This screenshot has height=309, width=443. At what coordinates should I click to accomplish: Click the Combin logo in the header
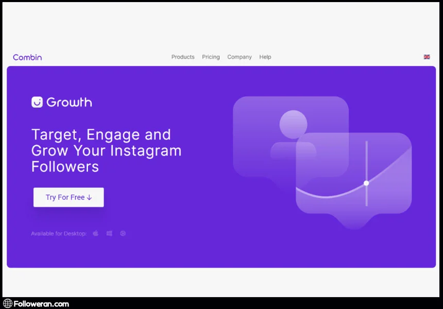[x=27, y=57]
